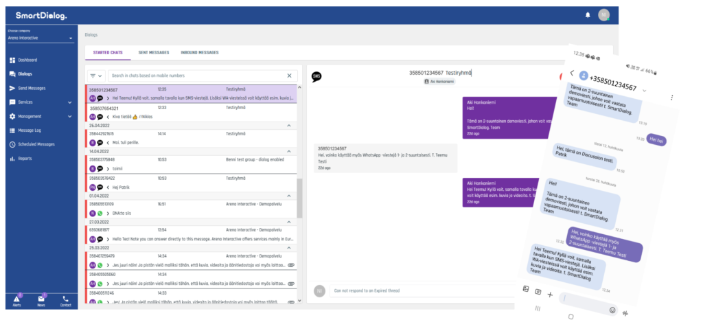Tap the 'Hei hei' bubble in the phone
This screenshot has width=703, height=320.
tap(657, 140)
